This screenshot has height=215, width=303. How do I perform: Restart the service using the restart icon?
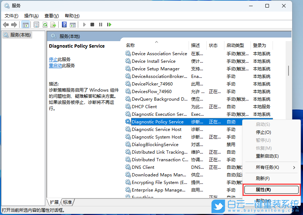(109, 25)
